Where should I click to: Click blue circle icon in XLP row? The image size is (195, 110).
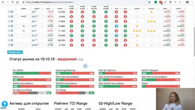point(12,26)
